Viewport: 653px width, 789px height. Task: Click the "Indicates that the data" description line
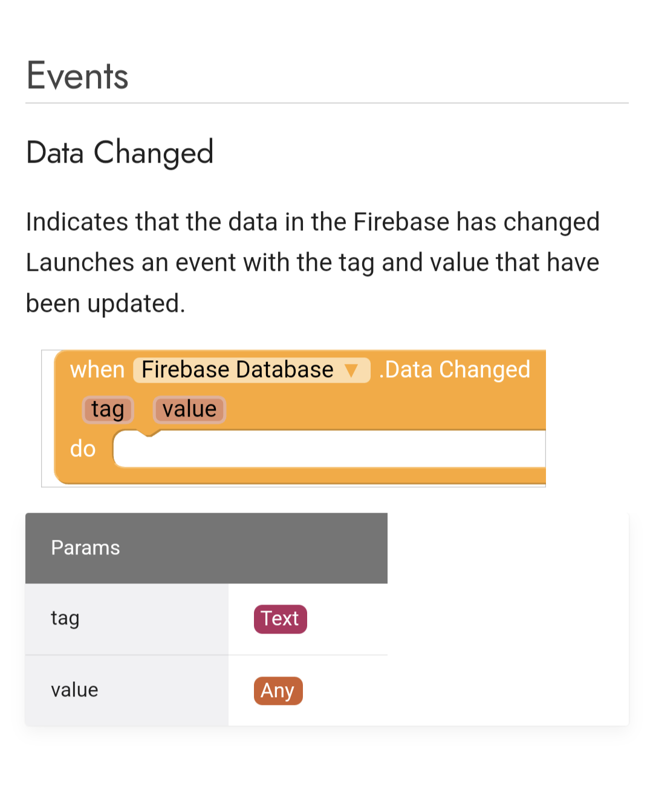pyautogui.click(x=312, y=222)
